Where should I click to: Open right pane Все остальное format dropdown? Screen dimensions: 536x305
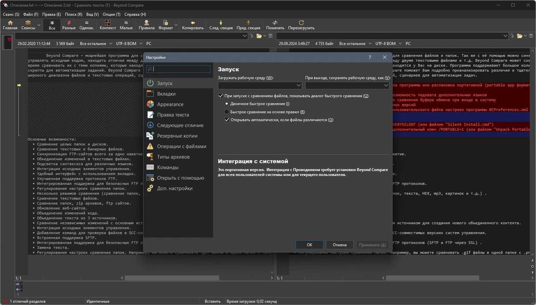tap(355, 44)
